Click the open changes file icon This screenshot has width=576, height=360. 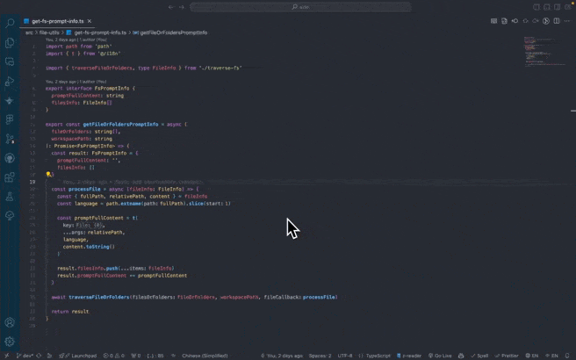tap(504, 21)
